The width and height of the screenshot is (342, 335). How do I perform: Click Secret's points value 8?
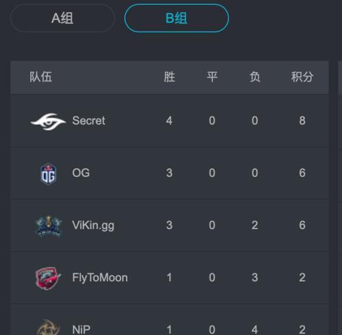point(302,121)
